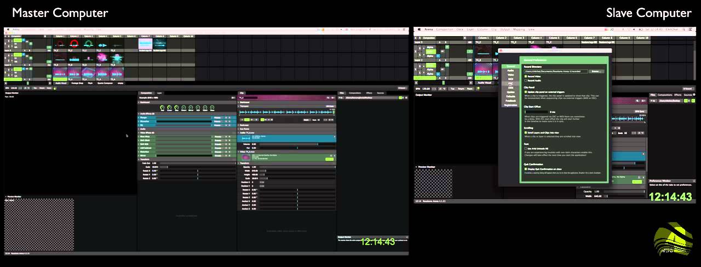Switch to Composition tab on Master

coord(146,93)
